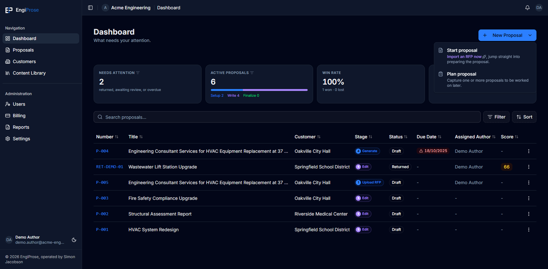Navigate to Billing page
548x269 pixels.
pyautogui.click(x=41, y=116)
